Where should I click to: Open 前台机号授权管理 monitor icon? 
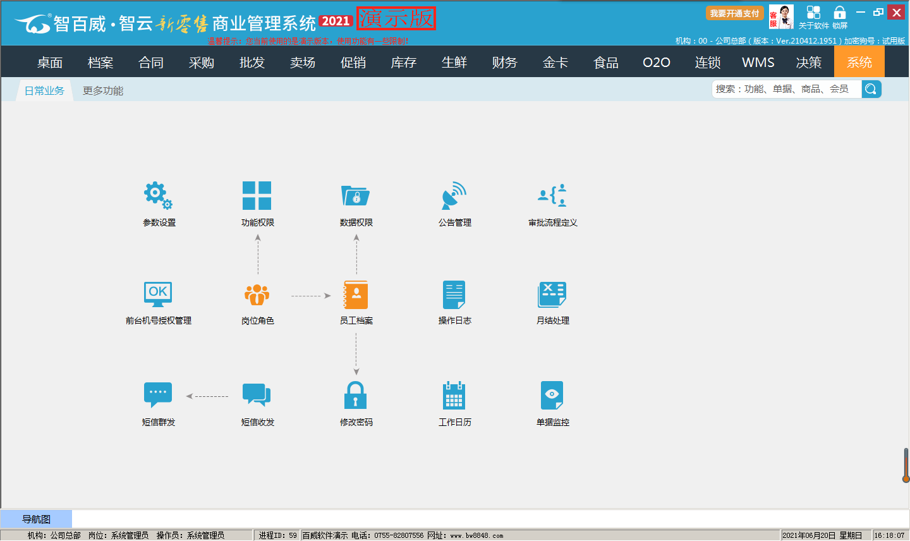[x=158, y=295]
